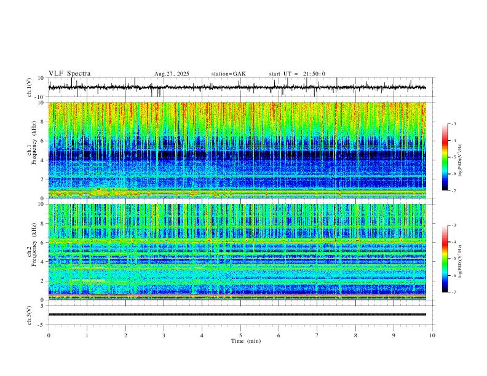The width and height of the screenshot is (487, 376).
Task: Click the 'Time (min)' axis label
Action: [x=246, y=341]
